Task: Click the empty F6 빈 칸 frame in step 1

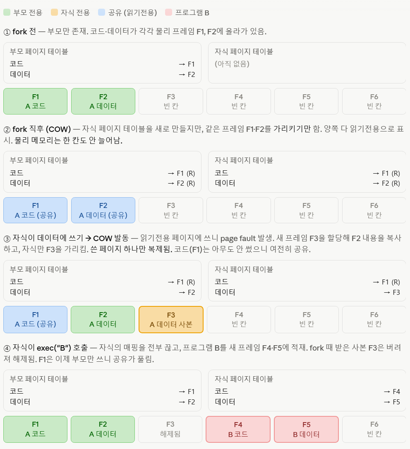Action: tap(374, 101)
